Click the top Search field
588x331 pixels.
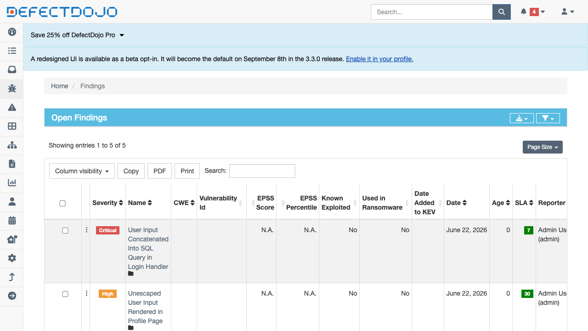[431, 12]
